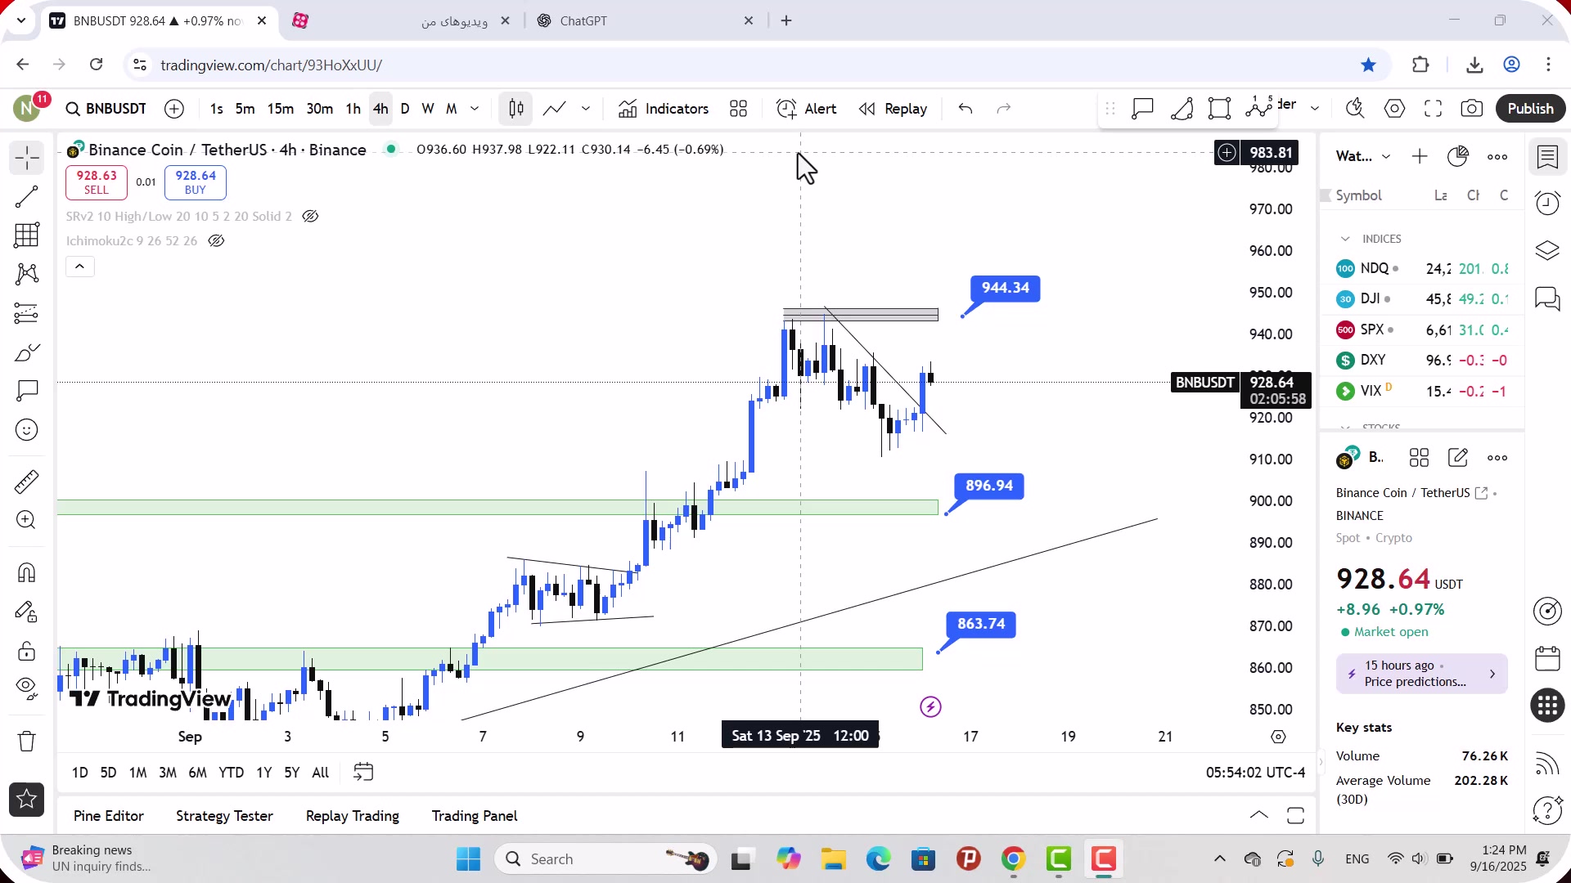Open Chrome from the taskbar
The height and width of the screenshot is (883, 1571).
[x=1014, y=859]
